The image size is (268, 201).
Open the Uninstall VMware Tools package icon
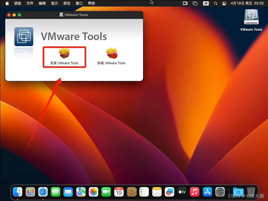(x=112, y=53)
